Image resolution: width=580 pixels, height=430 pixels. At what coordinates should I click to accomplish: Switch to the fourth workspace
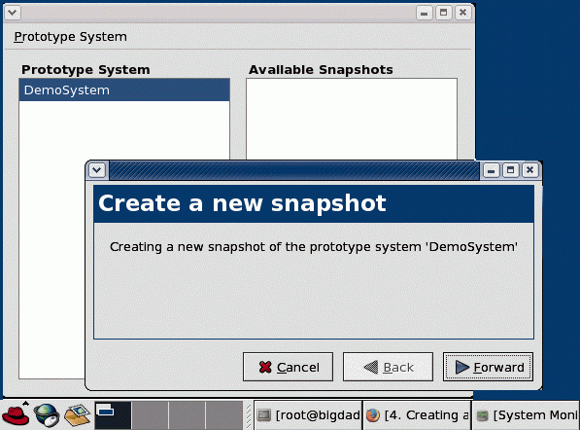pos(223,415)
